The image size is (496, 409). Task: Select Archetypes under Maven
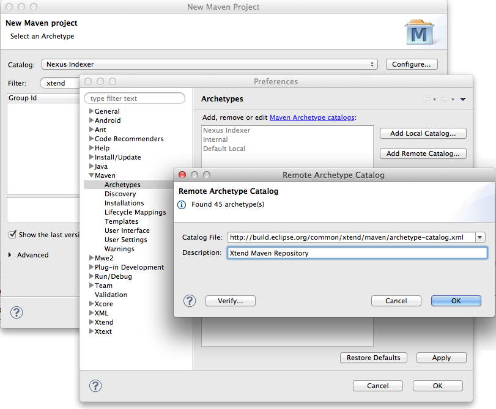[122, 185]
